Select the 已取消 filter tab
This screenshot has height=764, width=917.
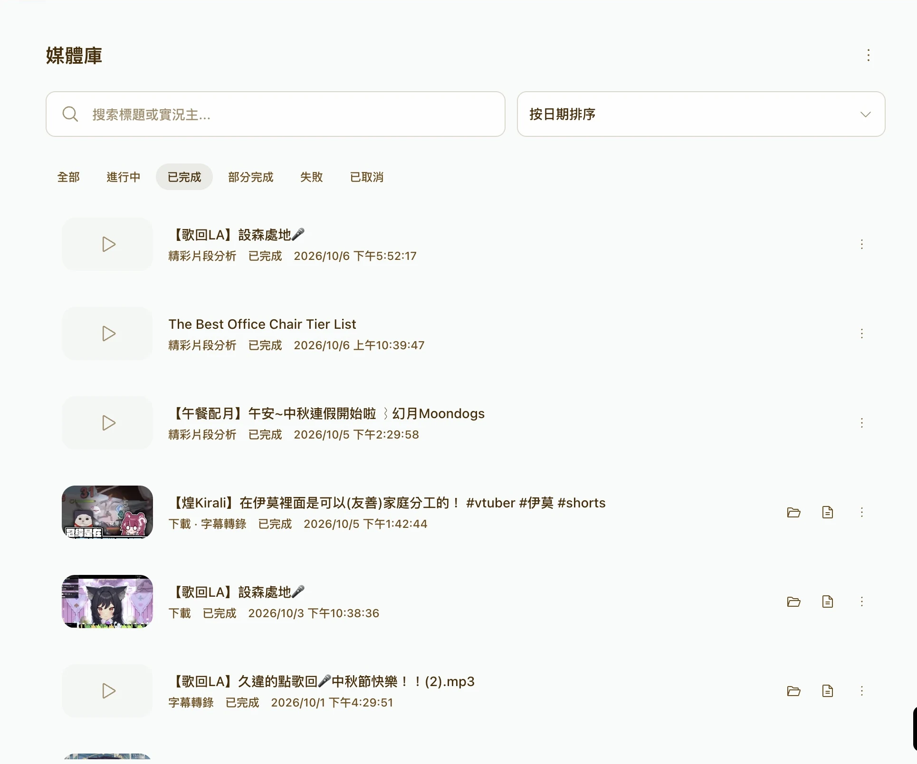click(x=367, y=177)
